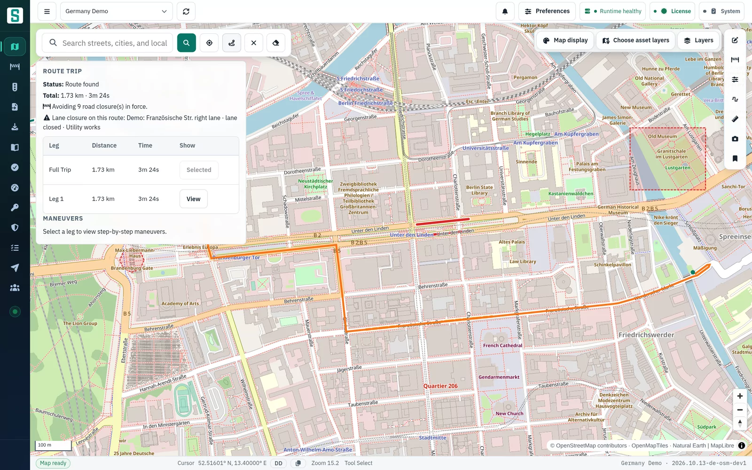Click the edit pencil map tool

click(735, 40)
